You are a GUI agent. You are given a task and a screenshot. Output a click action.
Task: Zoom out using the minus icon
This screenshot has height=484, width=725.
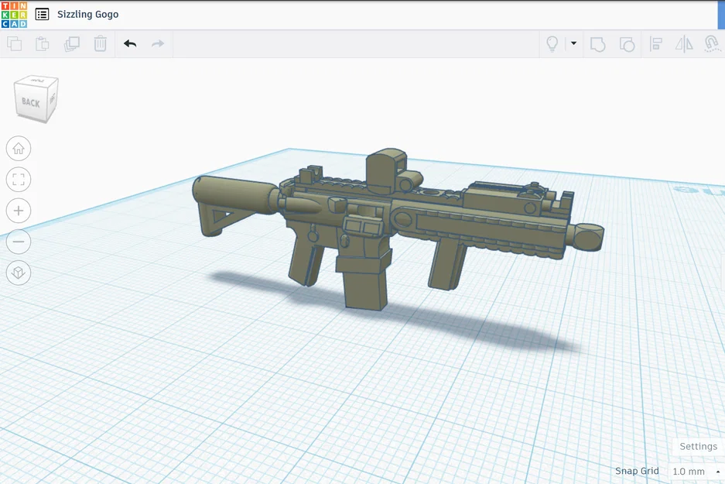18,241
